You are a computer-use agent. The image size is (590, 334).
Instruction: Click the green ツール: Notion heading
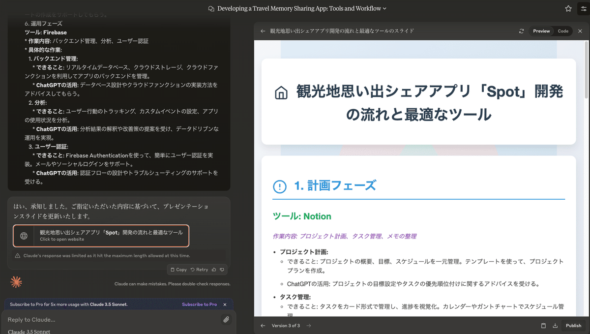click(x=302, y=216)
